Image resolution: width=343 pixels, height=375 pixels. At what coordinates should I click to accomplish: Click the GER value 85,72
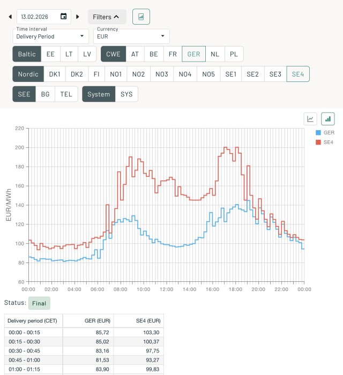tap(102, 333)
